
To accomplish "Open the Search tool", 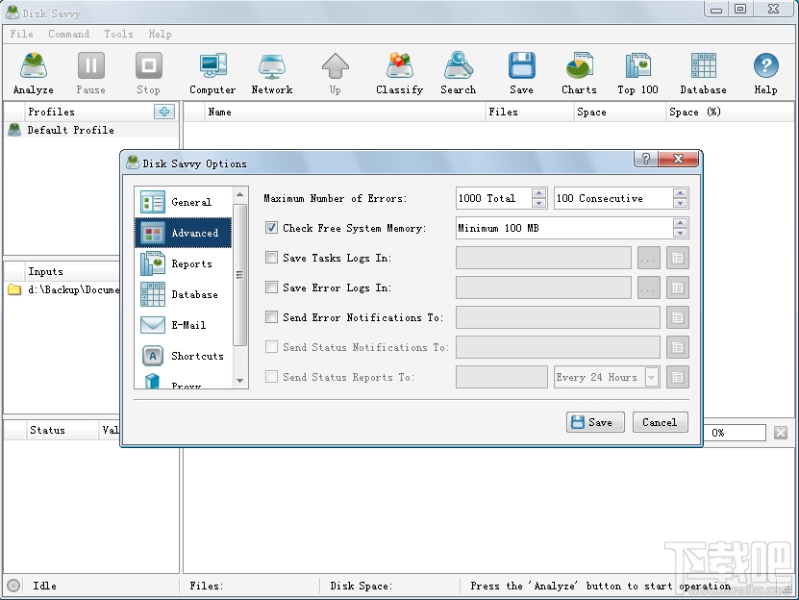I will (458, 67).
